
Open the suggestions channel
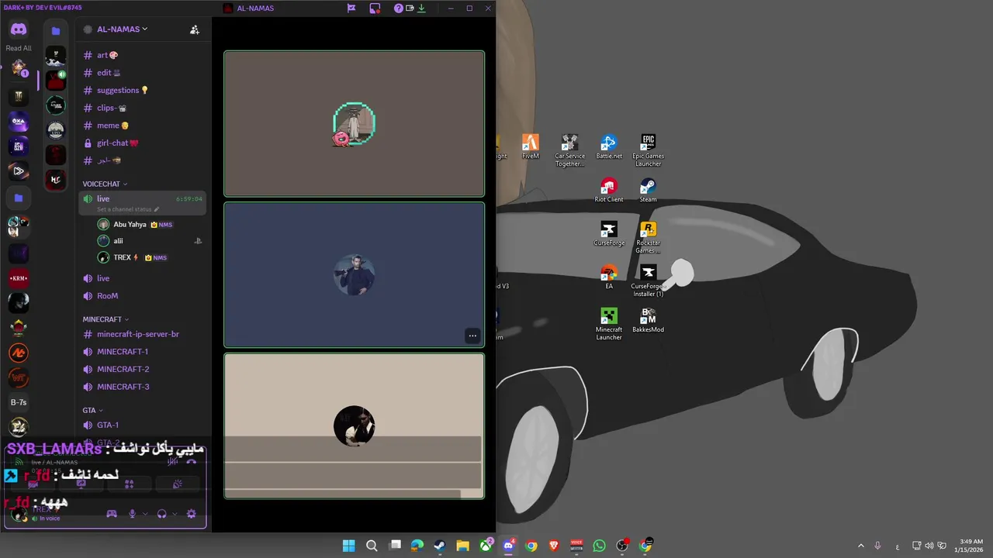(x=144, y=91)
